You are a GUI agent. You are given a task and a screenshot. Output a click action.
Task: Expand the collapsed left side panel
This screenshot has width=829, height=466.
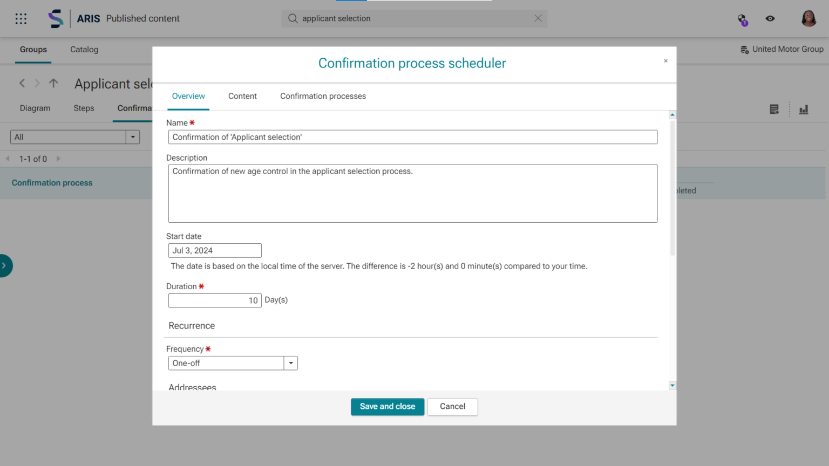point(5,265)
